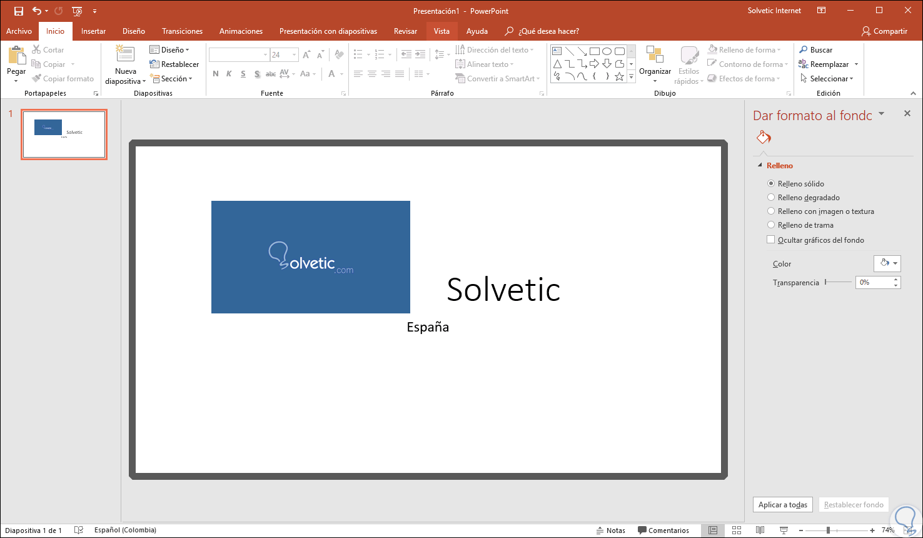
Task: Open the Ayuda tab
Action: (x=477, y=31)
